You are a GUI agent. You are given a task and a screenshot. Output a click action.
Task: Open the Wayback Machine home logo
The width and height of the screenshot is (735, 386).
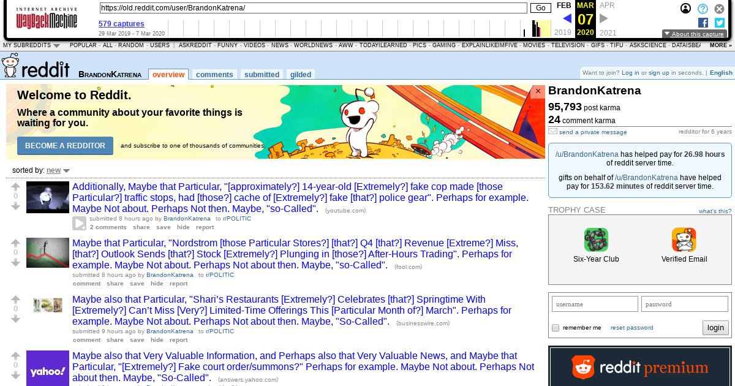47,18
